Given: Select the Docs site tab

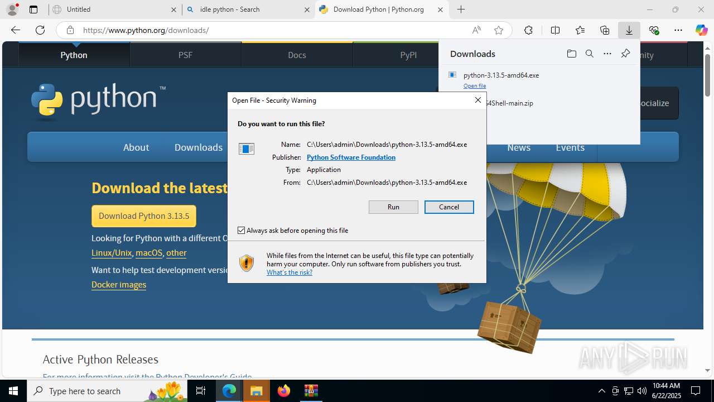Looking at the screenshot, I should 297,55.
